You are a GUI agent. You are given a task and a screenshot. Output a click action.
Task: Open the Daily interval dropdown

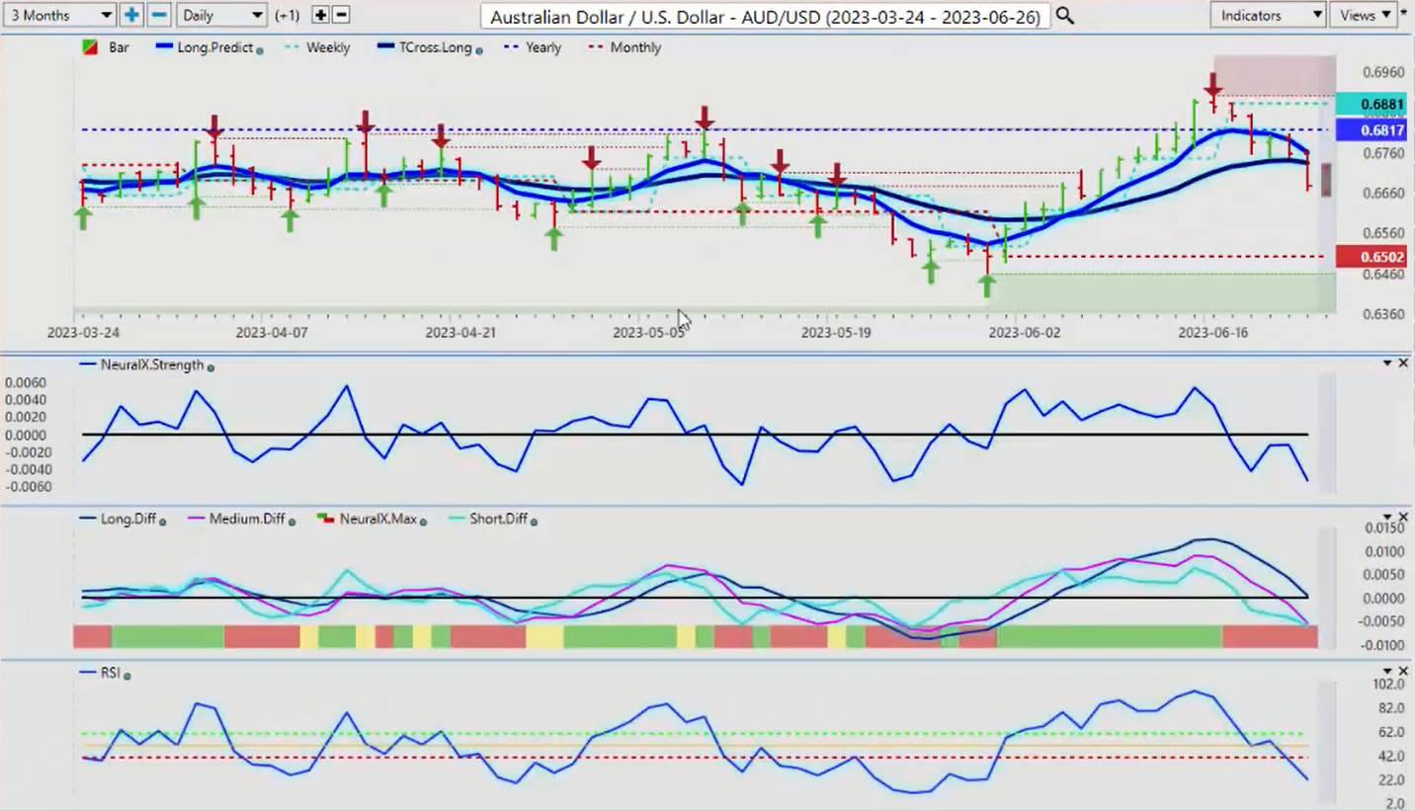(x=222, y=15)
